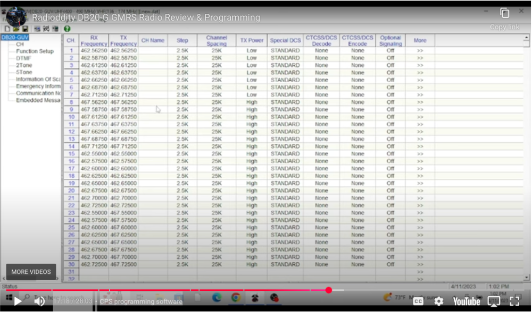Toggle fullscreen playback
Screen dimensions: 532x312
tap(514, 301)
